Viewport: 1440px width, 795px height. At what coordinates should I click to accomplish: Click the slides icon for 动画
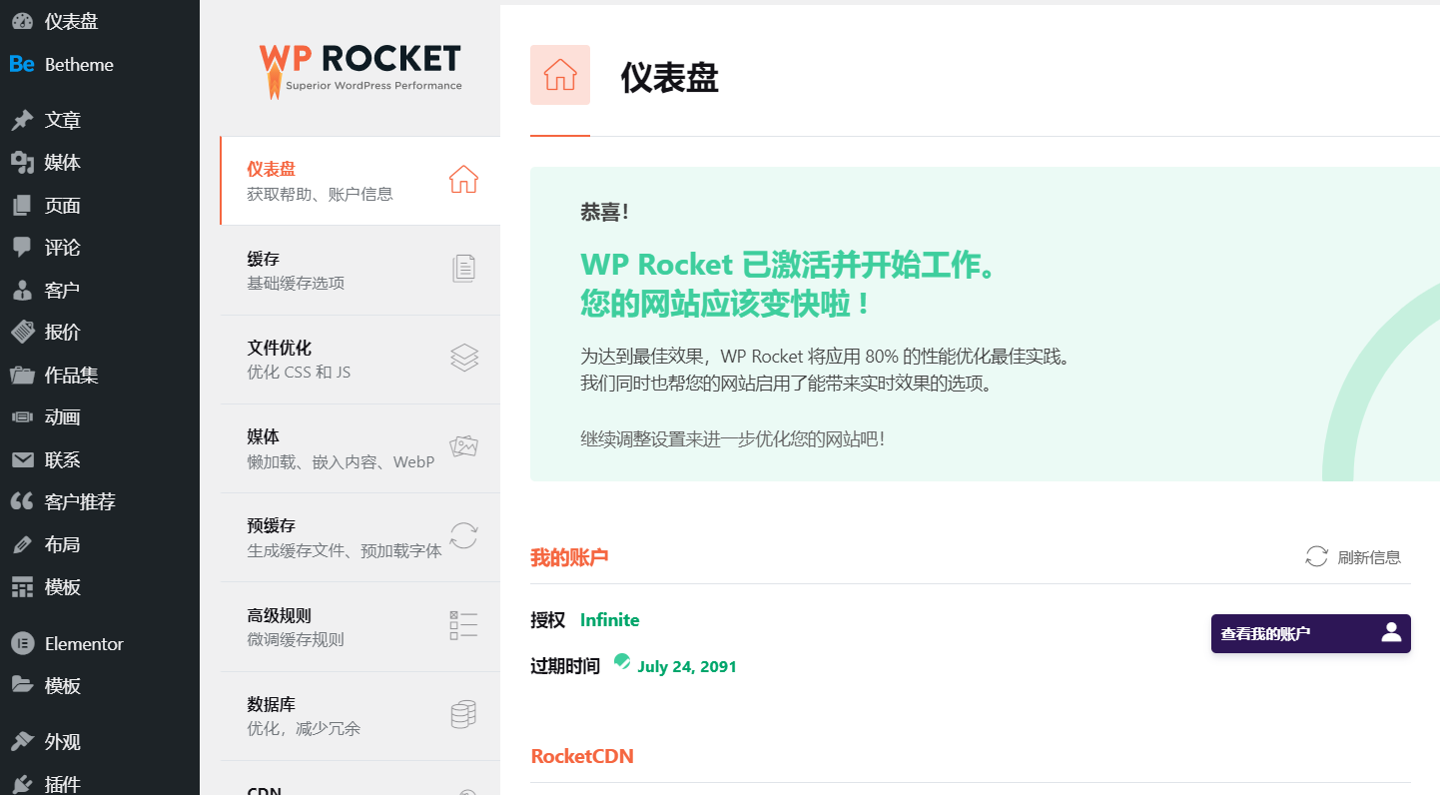(x=22, y=417)
